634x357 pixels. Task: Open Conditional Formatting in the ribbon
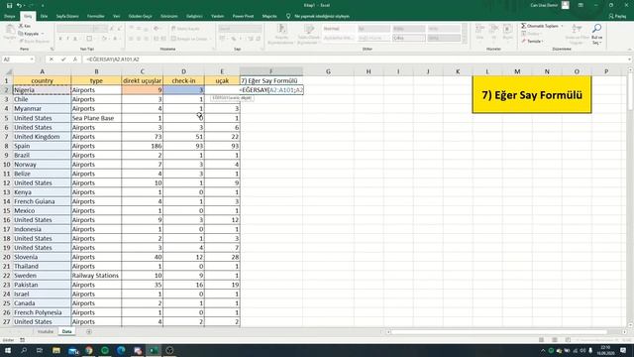pos(281,33)
